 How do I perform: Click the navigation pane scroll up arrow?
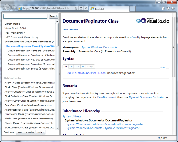pyautogui.click(x=57, y=21)
